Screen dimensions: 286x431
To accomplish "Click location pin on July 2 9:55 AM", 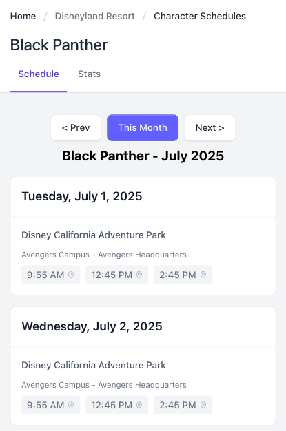I will [x=71, y=405].
